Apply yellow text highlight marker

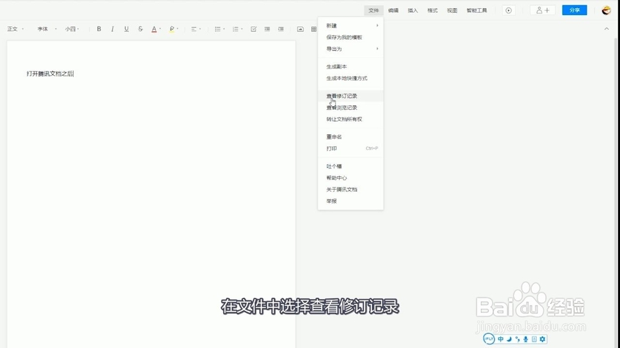pyautogui.click(x=172, y=29)
